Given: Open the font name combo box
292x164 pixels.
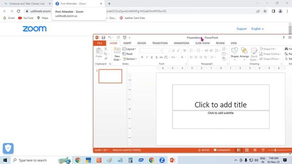Looking at the screenshot, I should pyautogui.click(x=151, y=51).
